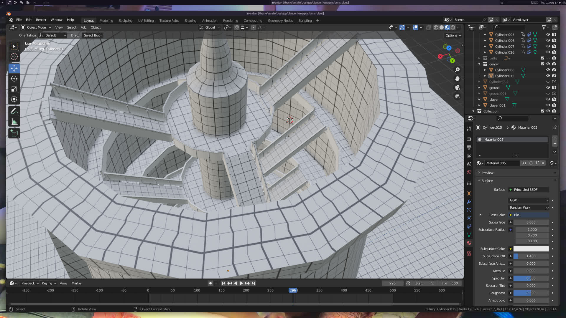Switch to the Shading workspace tab
This screenshot has width=566, height=318.
[190, 21]
